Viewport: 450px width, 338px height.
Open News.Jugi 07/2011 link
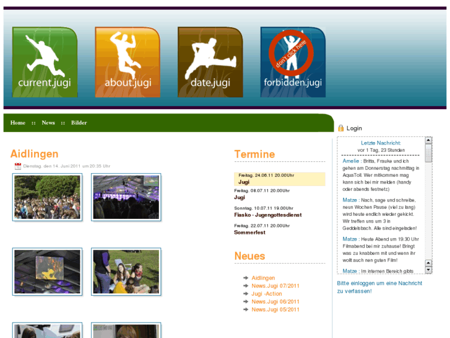click(x=275, y=286)
